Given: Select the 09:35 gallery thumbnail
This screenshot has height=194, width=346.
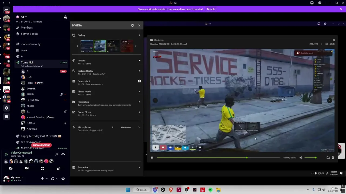Looking at the screenshot, I should click(127, 46).
